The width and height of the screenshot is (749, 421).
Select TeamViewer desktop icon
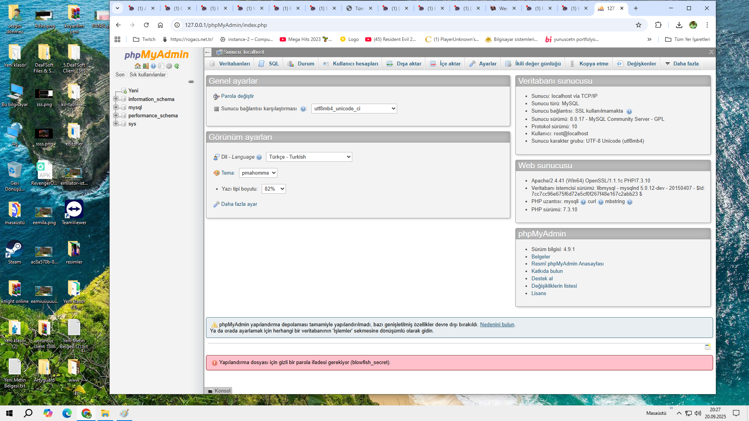pyautogui.click(x=74, y=213)
